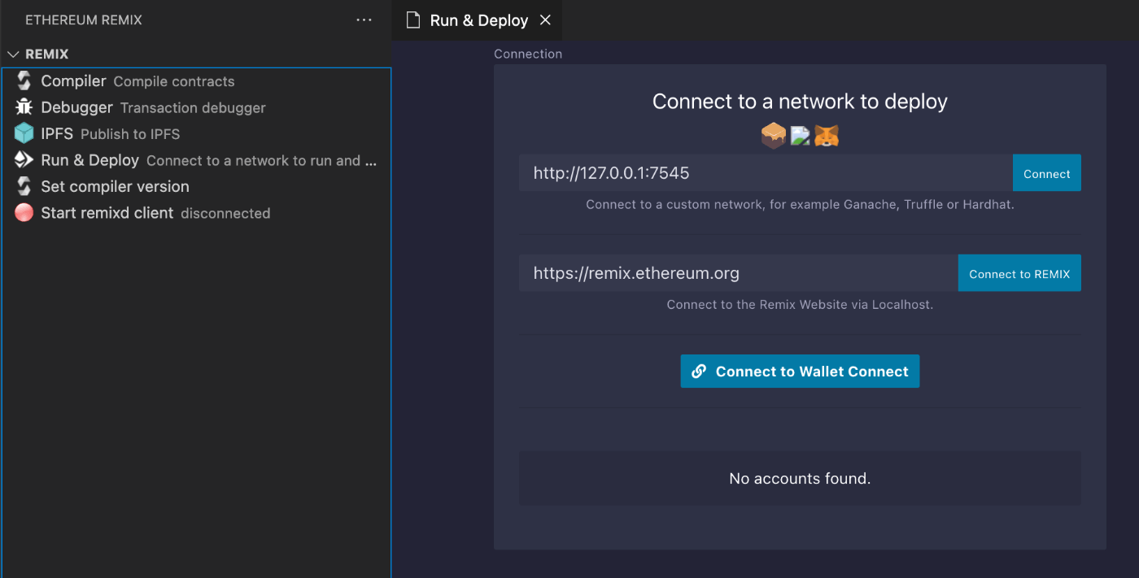
Task: Start remixd client from the list
Action: (197, 213)
